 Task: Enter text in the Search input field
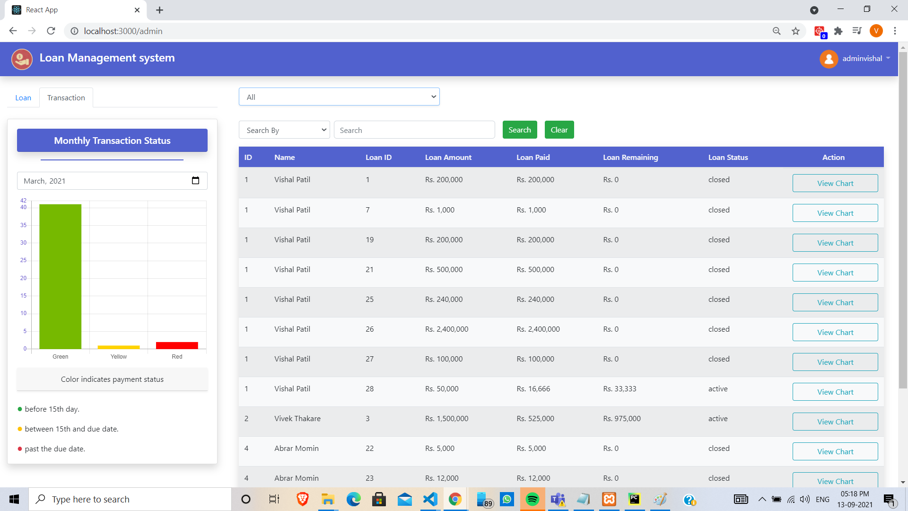pos(415,130)
